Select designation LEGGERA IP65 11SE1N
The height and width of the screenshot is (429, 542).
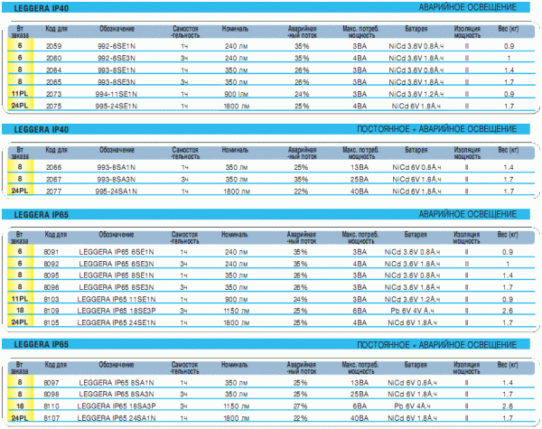pyautogui.click(x=117, y=299)
